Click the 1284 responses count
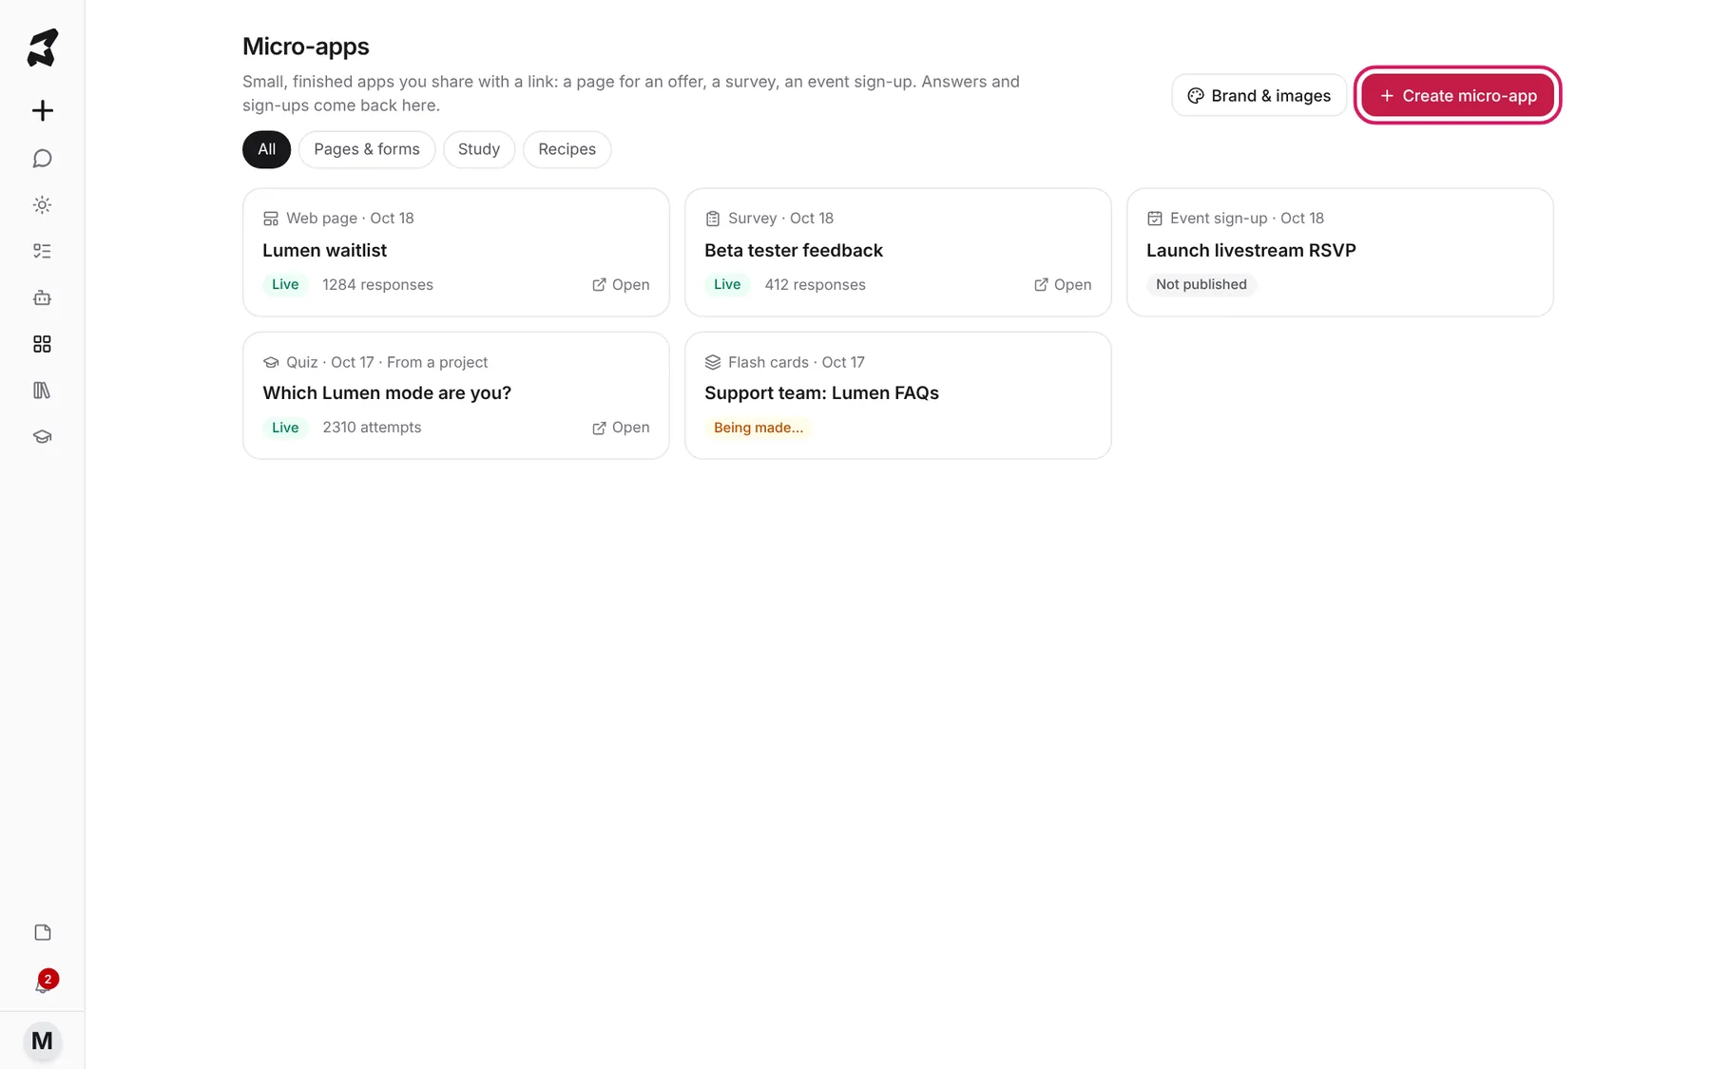 (377, 284)
